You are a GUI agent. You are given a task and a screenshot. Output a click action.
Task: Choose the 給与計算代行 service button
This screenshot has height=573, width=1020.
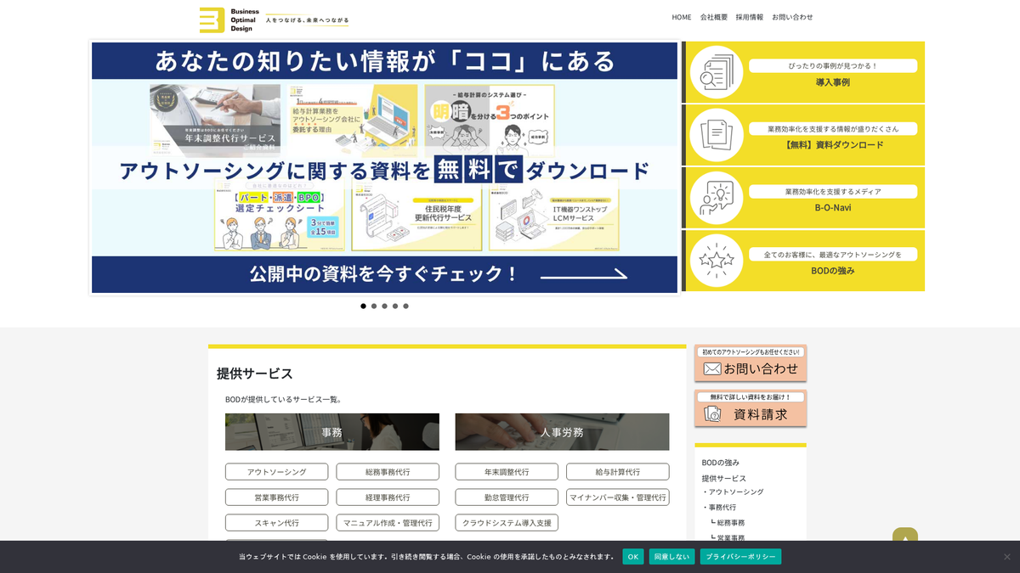click(618, 472)
